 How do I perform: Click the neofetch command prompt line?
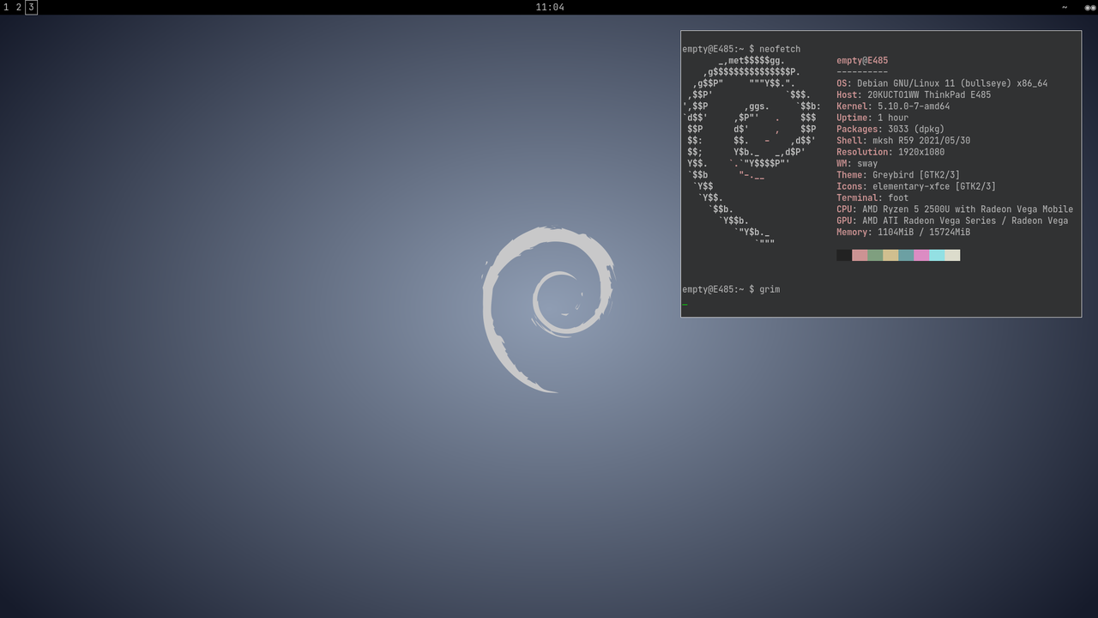(741, 49)
